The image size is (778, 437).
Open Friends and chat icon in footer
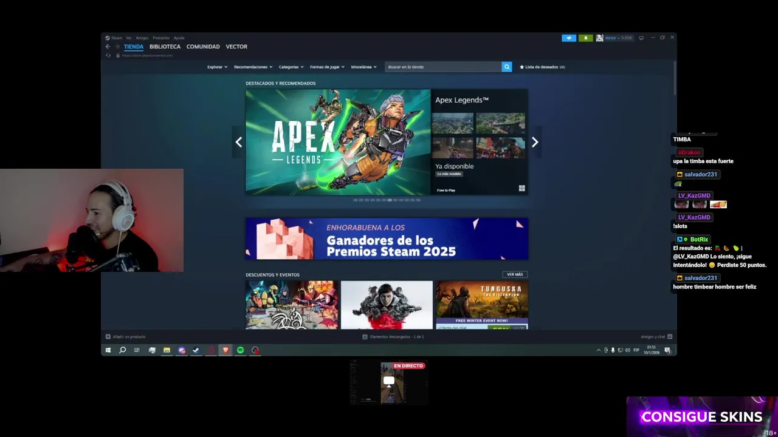tap(670, 337)
